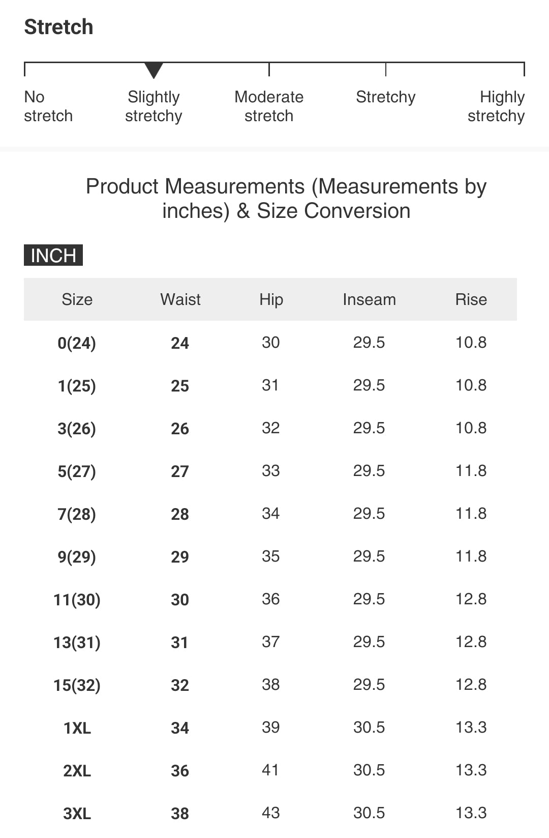Click the hip value 41 in 2XL row
549x838 pixels.
pos(270,770)
